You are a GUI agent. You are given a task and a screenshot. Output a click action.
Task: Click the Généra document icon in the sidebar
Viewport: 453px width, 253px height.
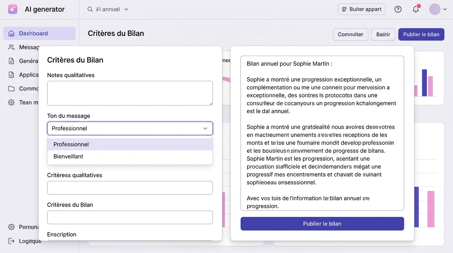pos(12,61)
